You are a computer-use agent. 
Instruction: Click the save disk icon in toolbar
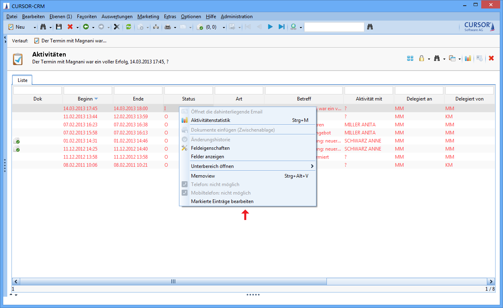[x=59, y=27]
